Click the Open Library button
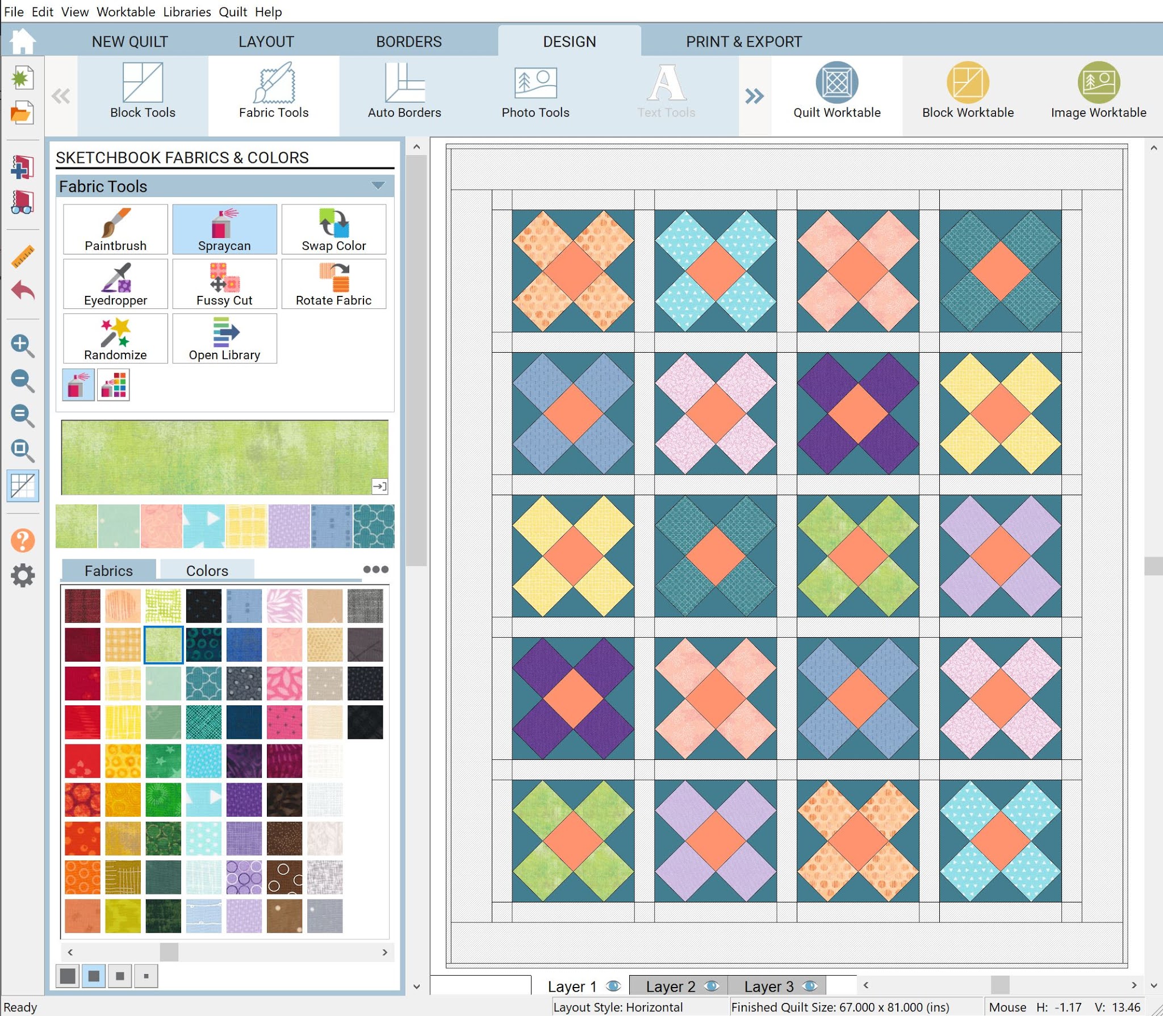 point(224,338)
